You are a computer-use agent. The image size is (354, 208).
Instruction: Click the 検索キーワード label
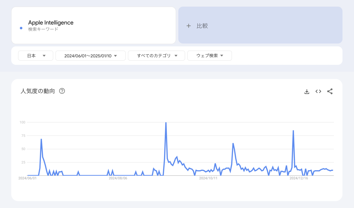click(43, 29)
